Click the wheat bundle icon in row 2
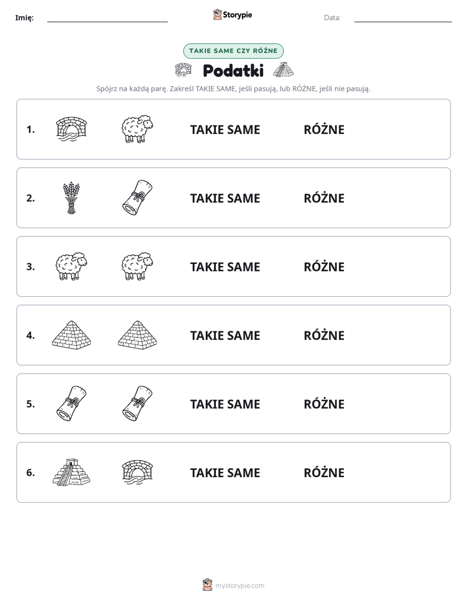 click(x=71, y=198)
